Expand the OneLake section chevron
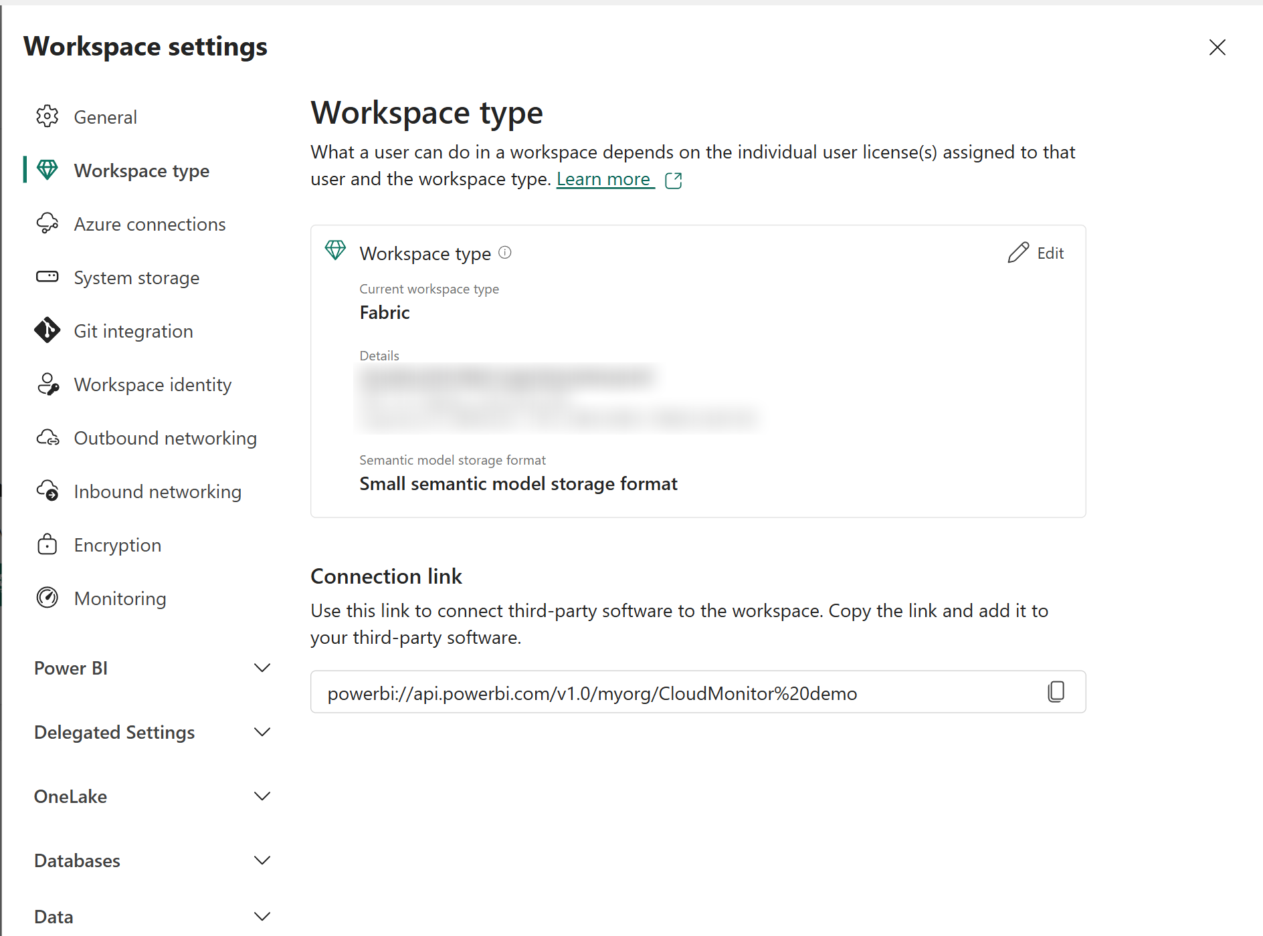Screen dimensions: 1263x936 [x=262, y=796]
